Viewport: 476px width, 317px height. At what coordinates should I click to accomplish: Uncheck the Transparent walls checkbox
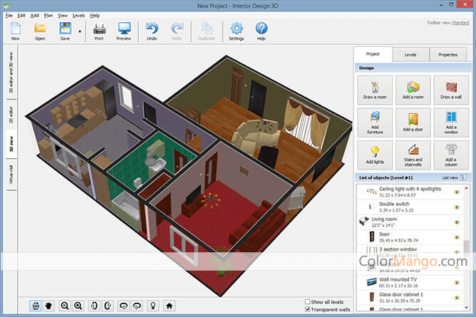pos(308,310)
